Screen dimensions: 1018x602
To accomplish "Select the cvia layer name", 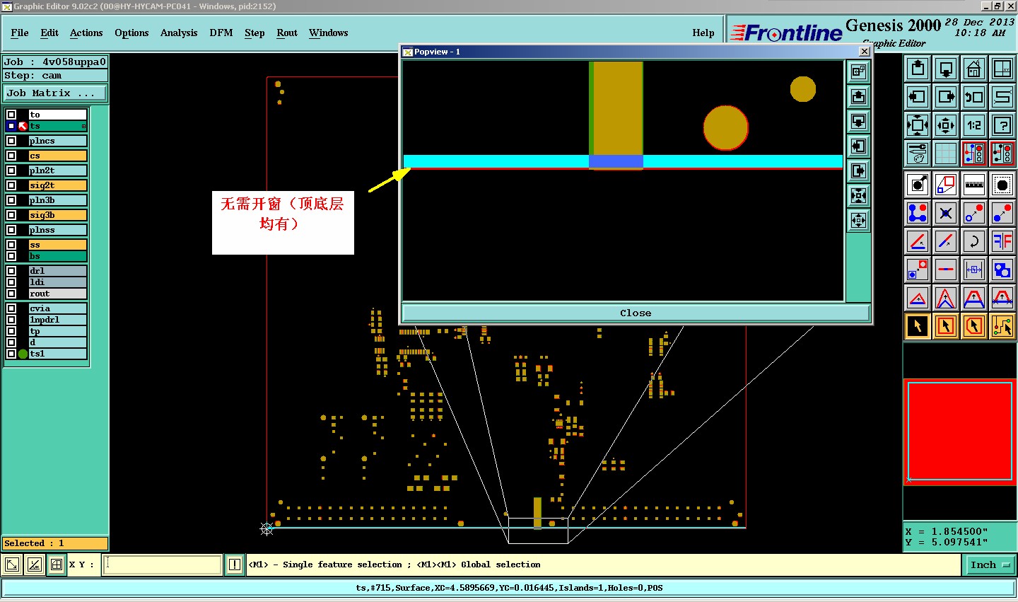I will tap(58, 308).
